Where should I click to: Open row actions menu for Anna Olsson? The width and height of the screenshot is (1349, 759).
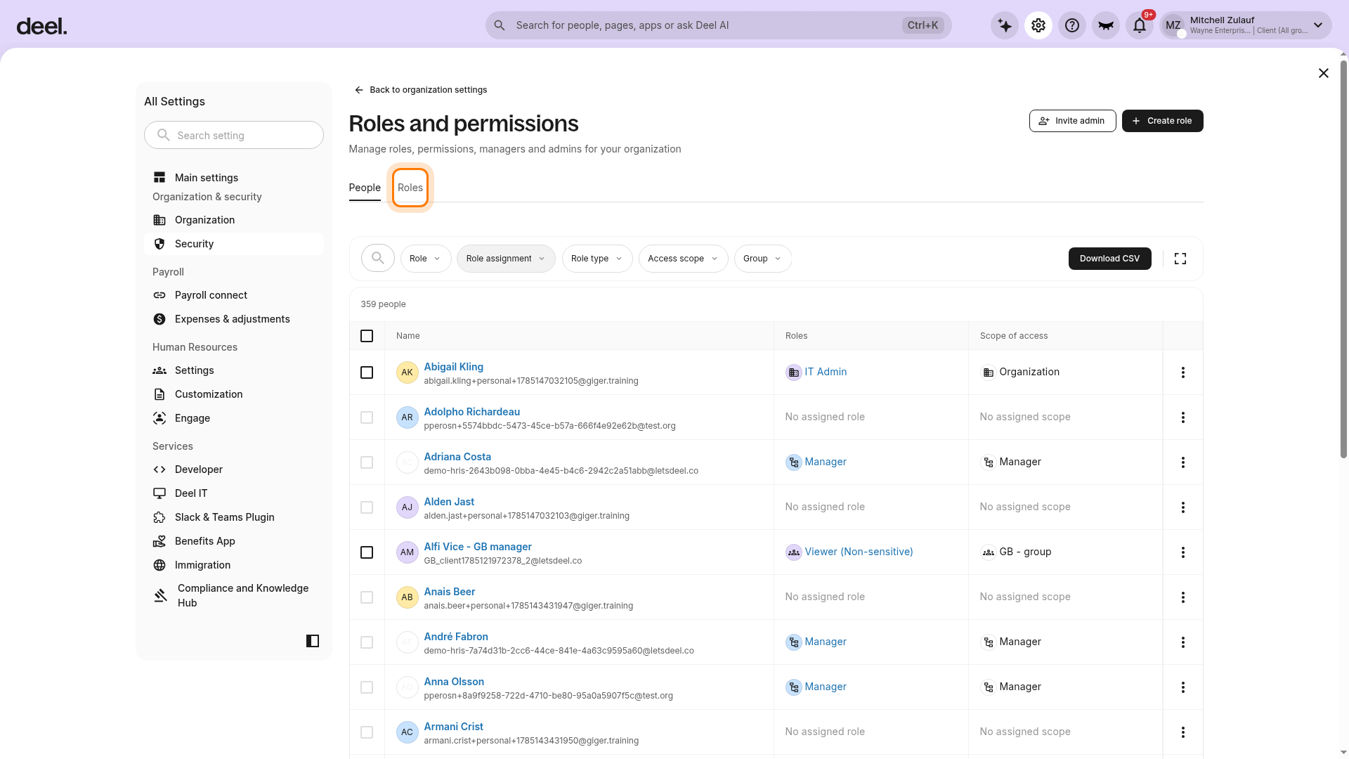1183,687
